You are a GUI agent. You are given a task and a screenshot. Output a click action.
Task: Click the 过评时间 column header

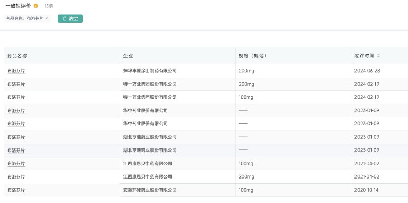pos(364,56)
